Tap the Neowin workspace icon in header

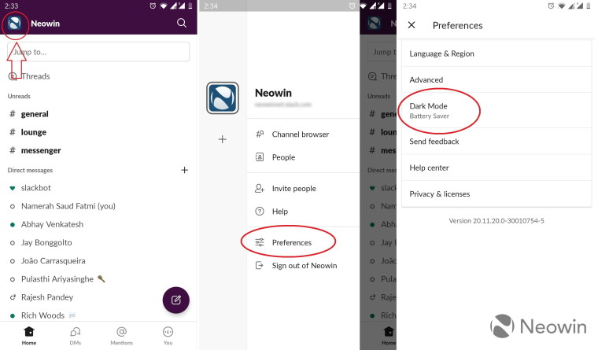point(14,24)
